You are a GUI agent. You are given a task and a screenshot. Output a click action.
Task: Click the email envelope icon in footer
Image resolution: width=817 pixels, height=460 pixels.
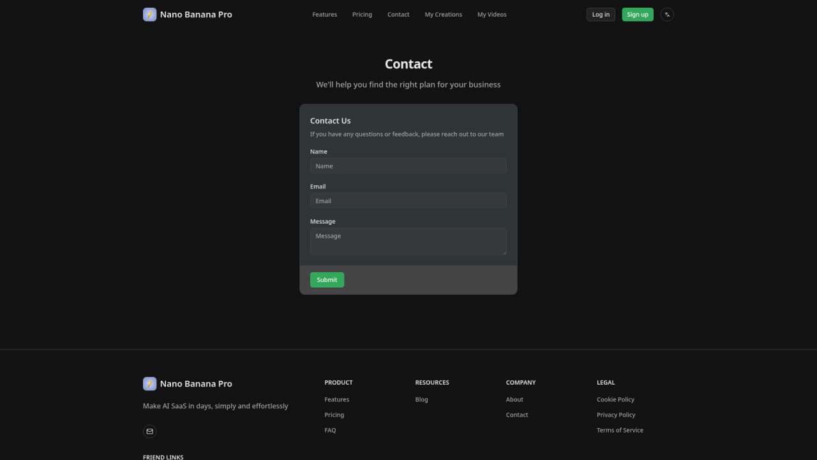point(149,431)
